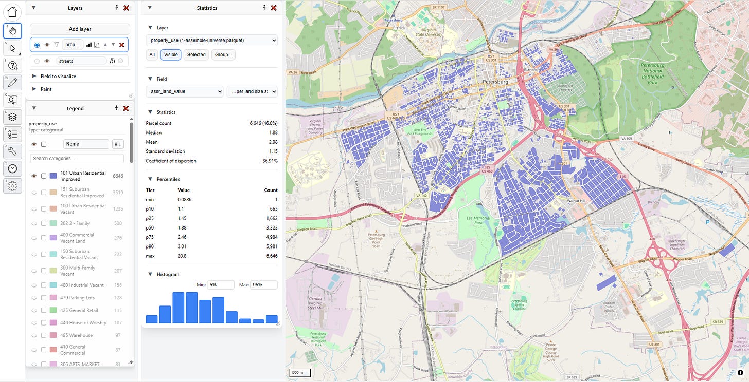
Task: Check the 101 Urban Residential Improved checkbox
Action: [x=44, y=176]
